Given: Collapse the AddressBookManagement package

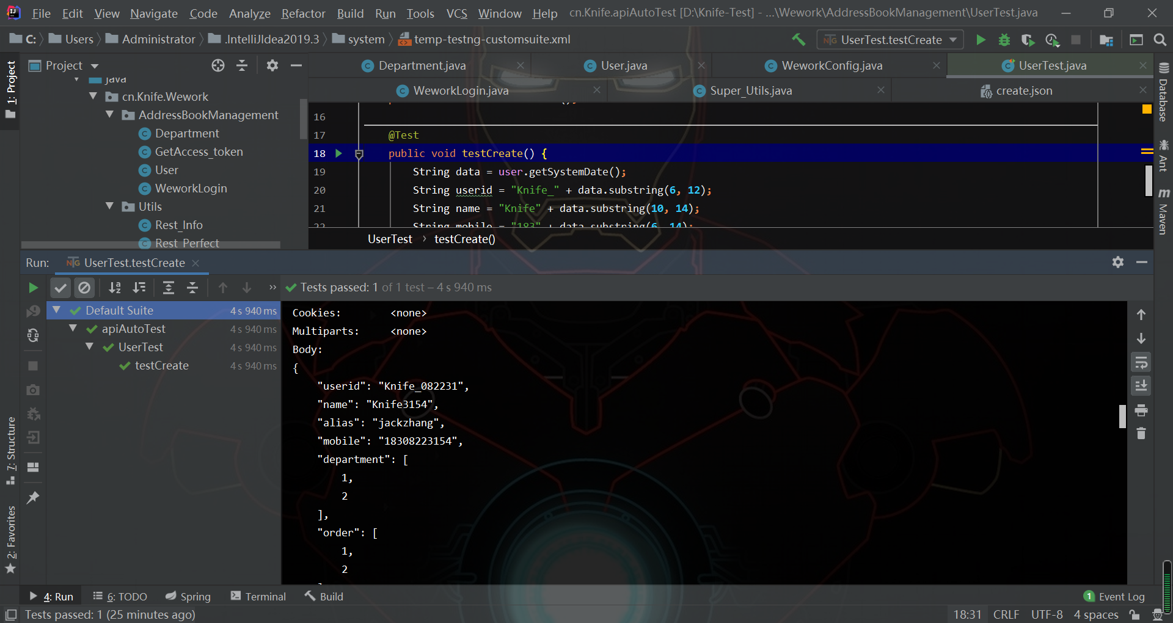Looking at the screenshot, I should pyautogui.click(x=110, y=115).
